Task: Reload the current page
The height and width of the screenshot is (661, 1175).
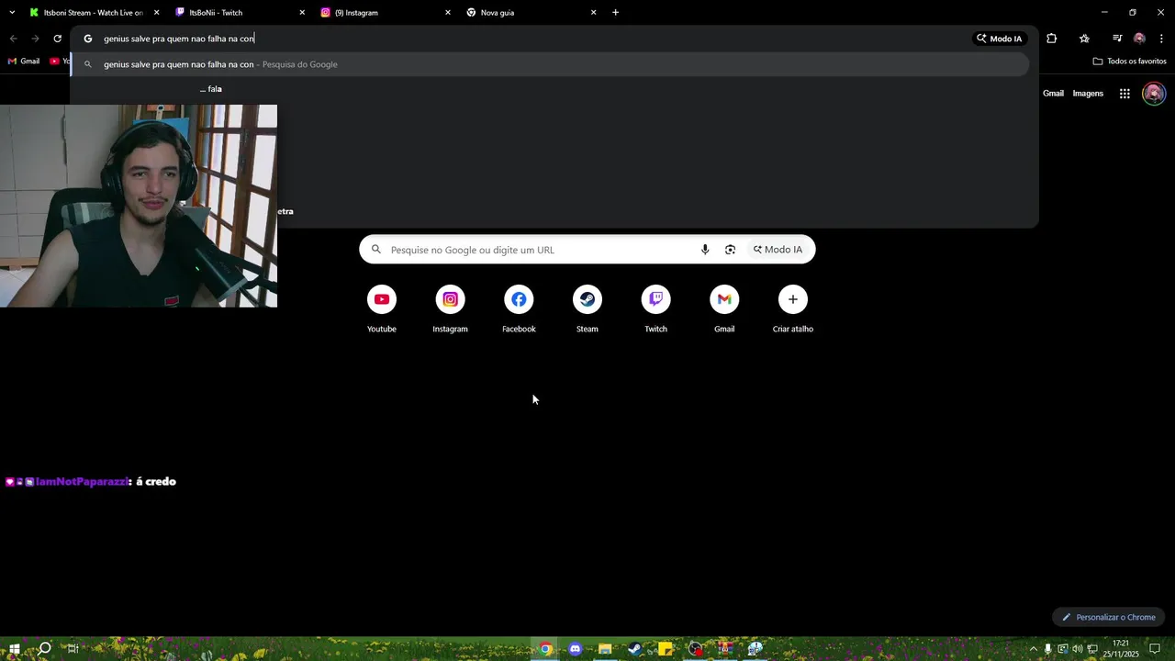Action: coord(57,39)
